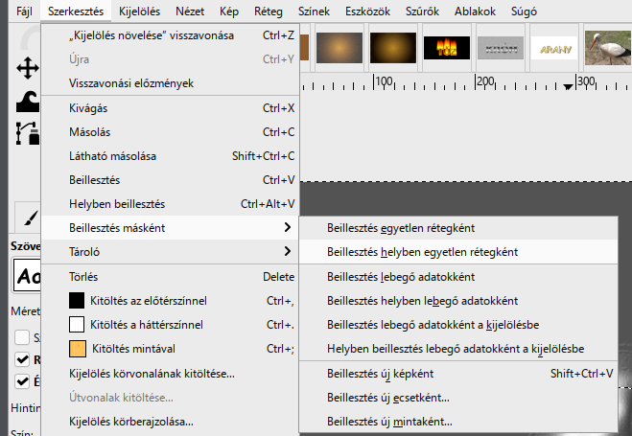The image size is (632, 436).
Task: Toggle the checked checkbox labeled É
Action: pyautogui.click(x=22, y=380)
